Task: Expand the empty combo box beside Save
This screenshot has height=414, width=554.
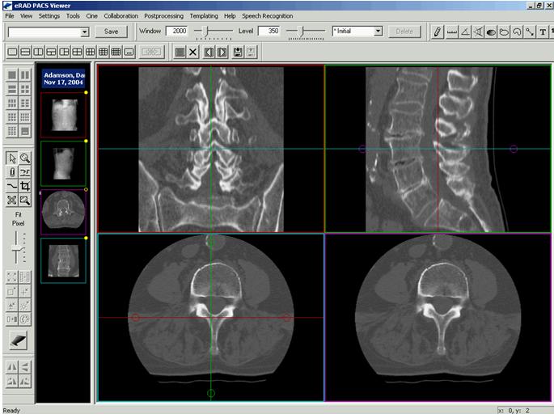Action: pyautogui.click(x=85, y=32)
